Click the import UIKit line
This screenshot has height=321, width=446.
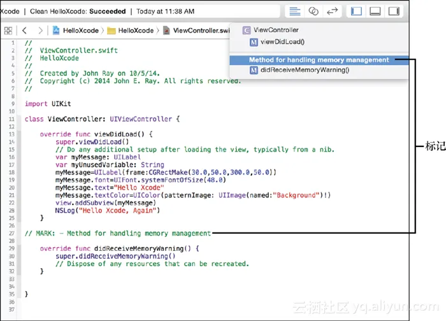[x=48, y=104]
